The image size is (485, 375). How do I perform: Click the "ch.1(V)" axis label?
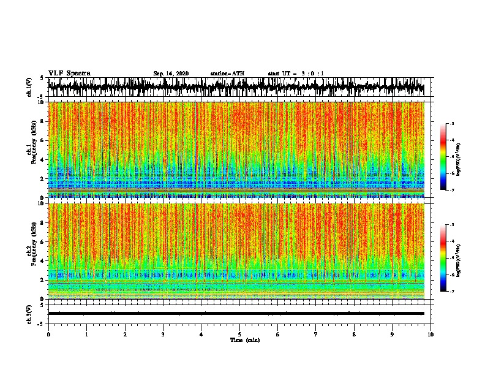point(29,87)
